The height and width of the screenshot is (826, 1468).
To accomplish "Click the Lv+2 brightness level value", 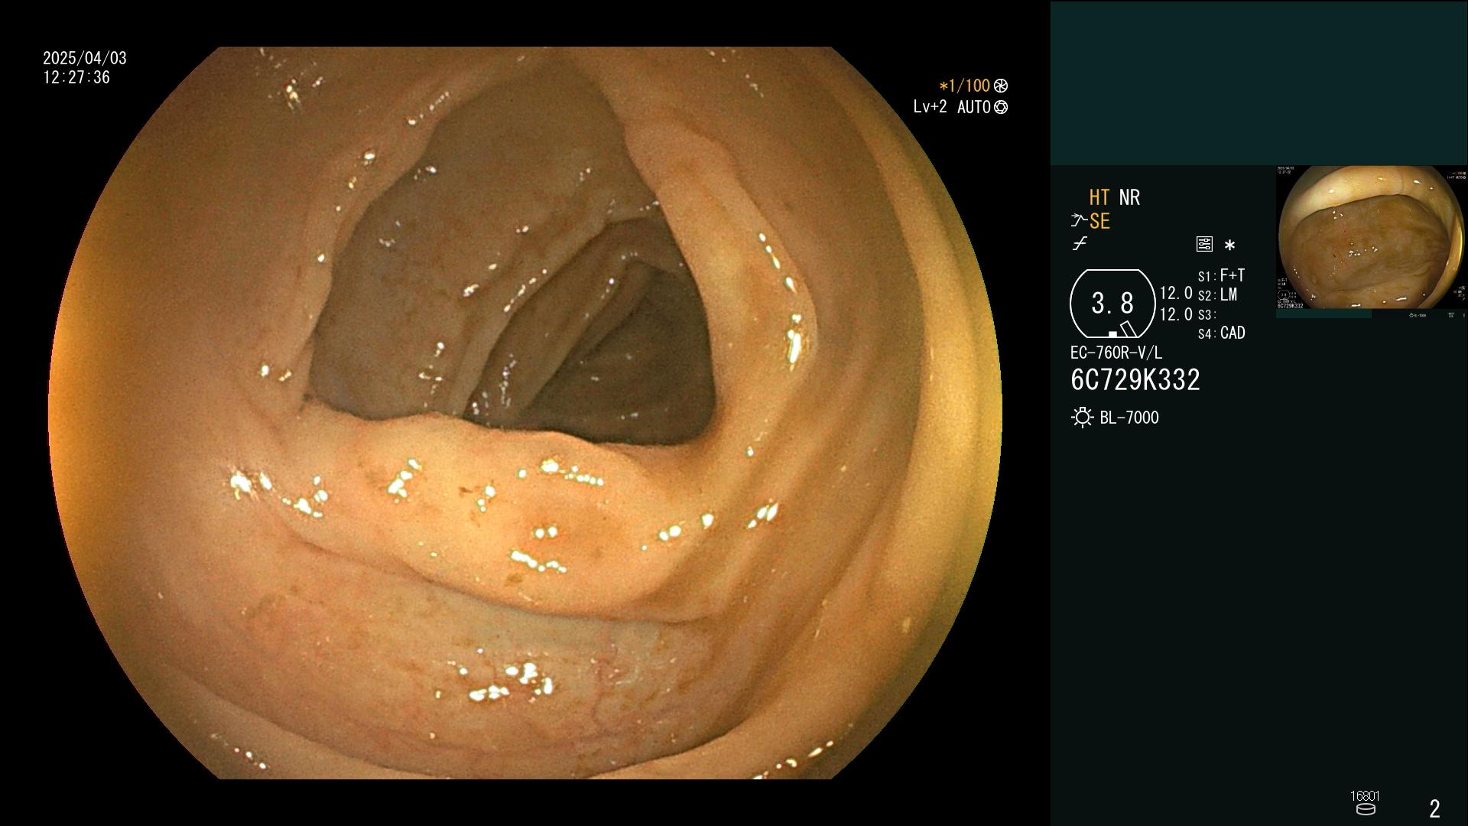I will pyautogui.click(x=930, y=107).
